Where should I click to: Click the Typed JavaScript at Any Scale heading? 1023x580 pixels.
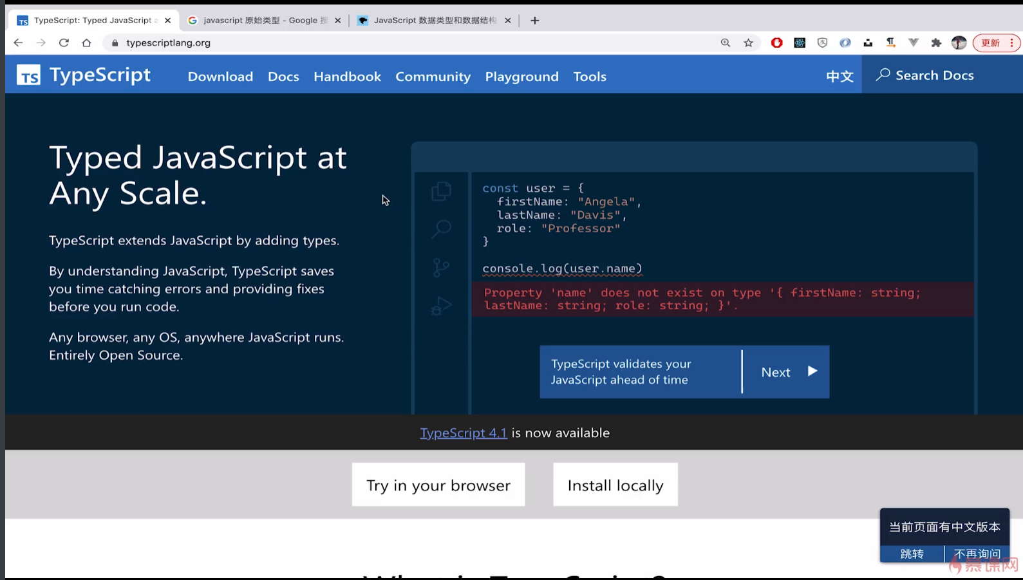click(198, 175)
